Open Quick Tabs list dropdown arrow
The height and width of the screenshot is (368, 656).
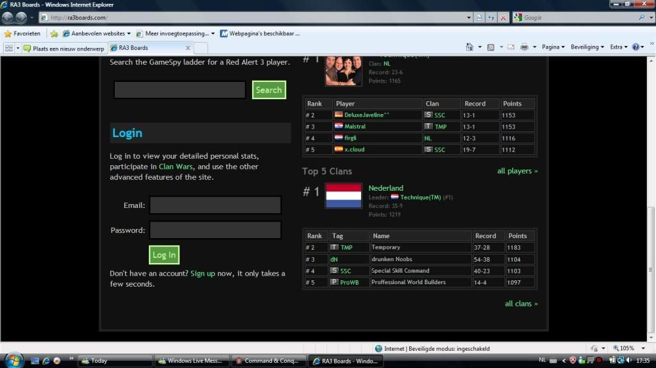pyautogui.click(x=17, y=48)
